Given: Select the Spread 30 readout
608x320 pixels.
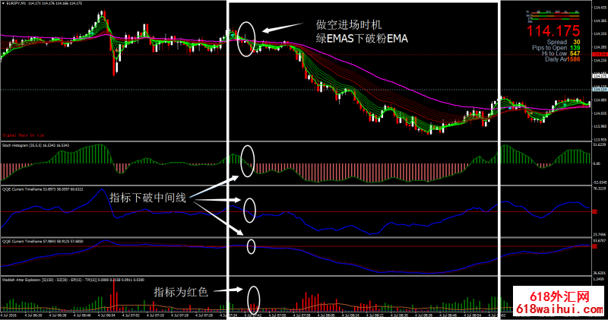Looking at the screenshot, I should tap(563, 42).
